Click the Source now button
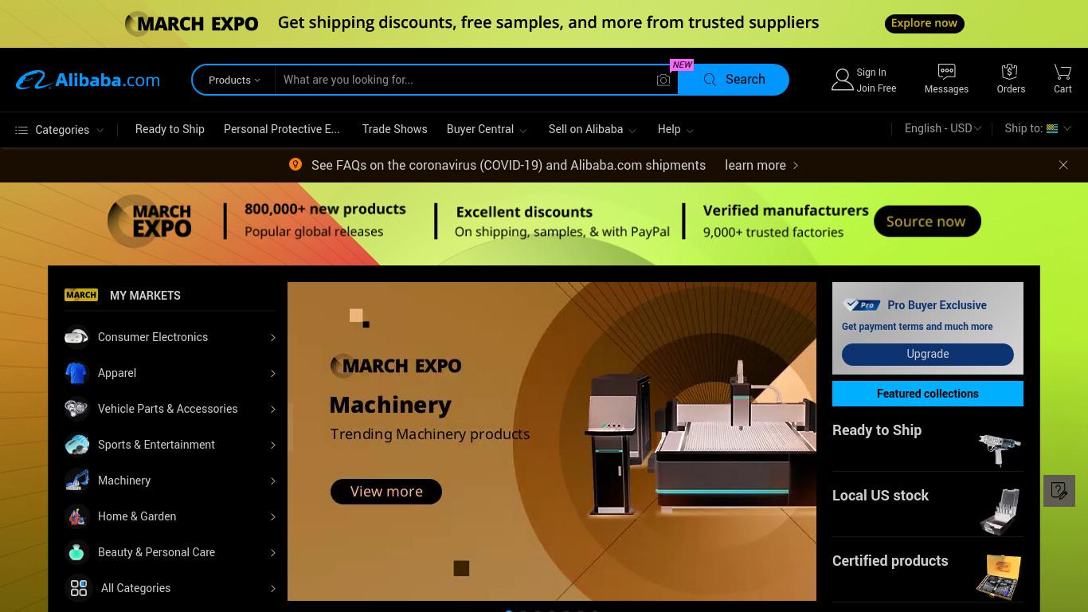The height and width of the screenshot is (612, 1088). point(926,222)
